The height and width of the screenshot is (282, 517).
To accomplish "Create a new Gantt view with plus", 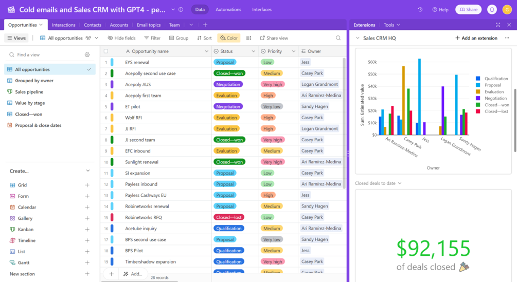I will click(x=87, y=262).
